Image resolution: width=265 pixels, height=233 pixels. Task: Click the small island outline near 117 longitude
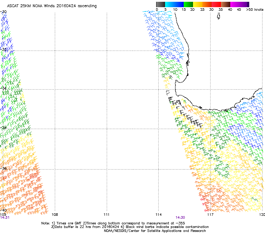pyautogui.click(x=218, y=16)
